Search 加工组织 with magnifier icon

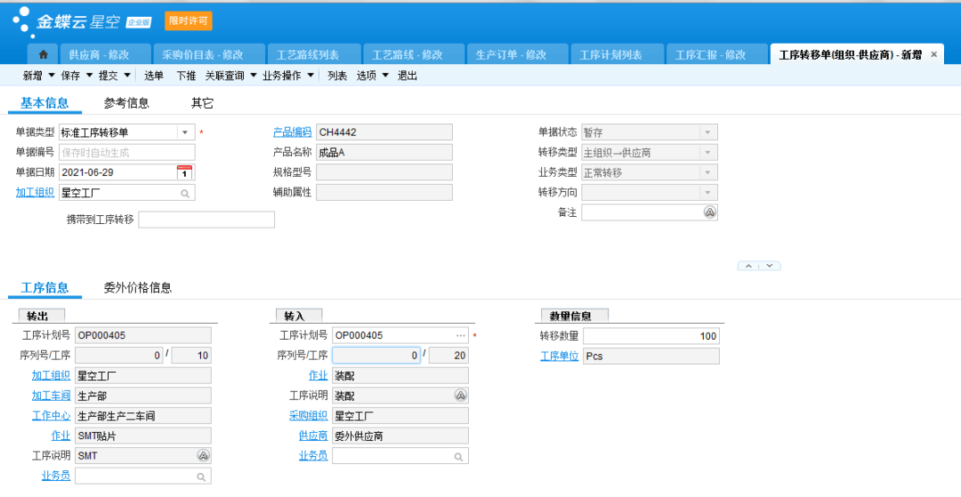pyautogui.click(x=185, y=194)
